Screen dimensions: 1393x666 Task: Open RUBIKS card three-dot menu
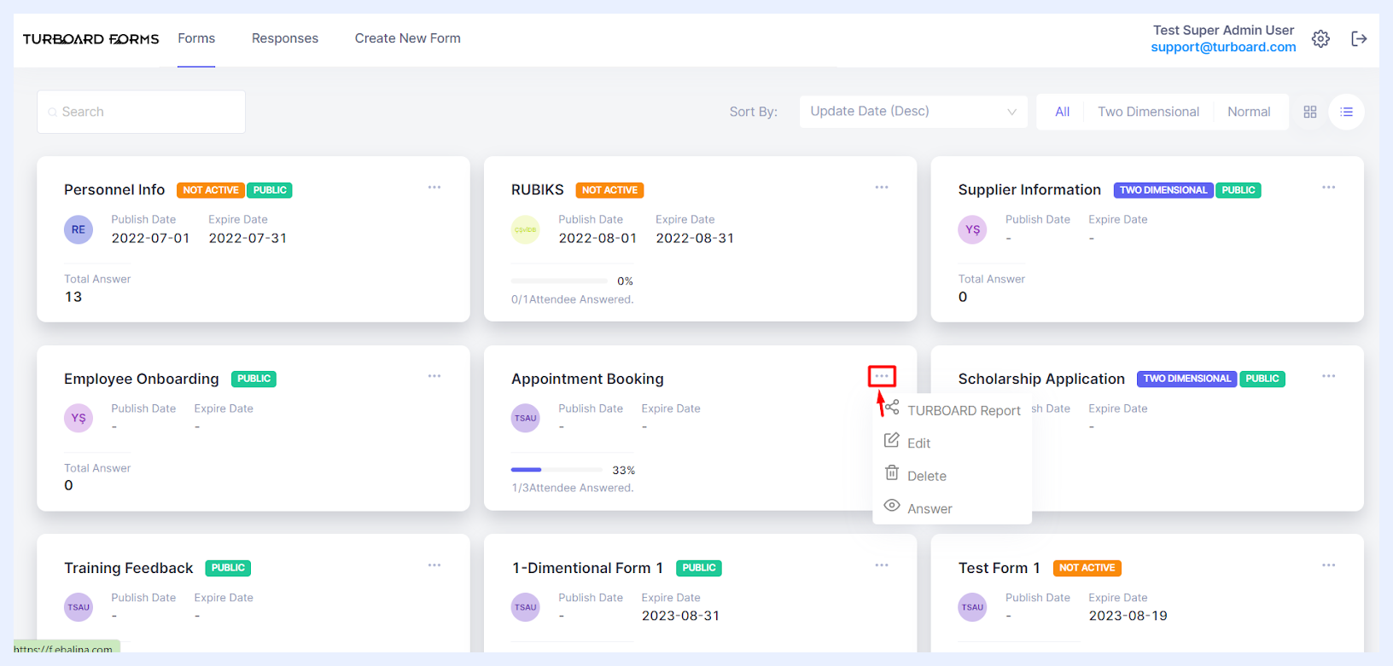click(882, 187)
